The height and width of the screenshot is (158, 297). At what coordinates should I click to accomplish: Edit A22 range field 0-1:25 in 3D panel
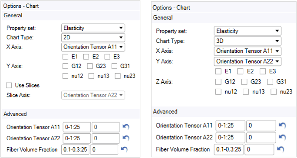point(230,137)
